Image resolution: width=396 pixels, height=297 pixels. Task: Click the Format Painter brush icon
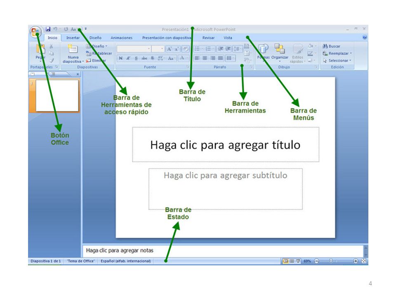coord(51,60)
